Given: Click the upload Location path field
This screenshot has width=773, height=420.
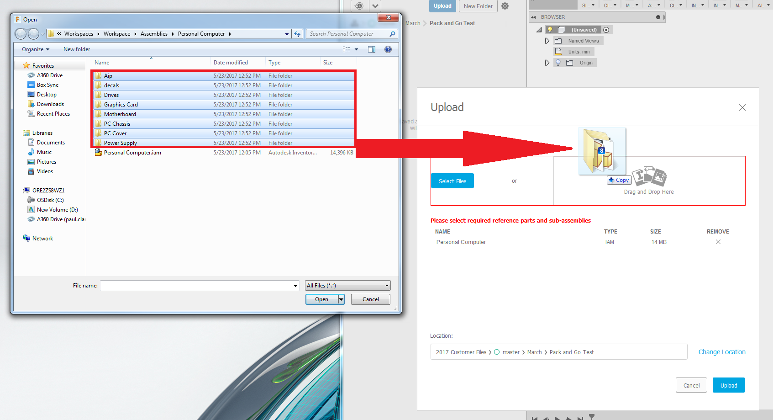Looking at the screenshot, I should click(x=559, y=352).
